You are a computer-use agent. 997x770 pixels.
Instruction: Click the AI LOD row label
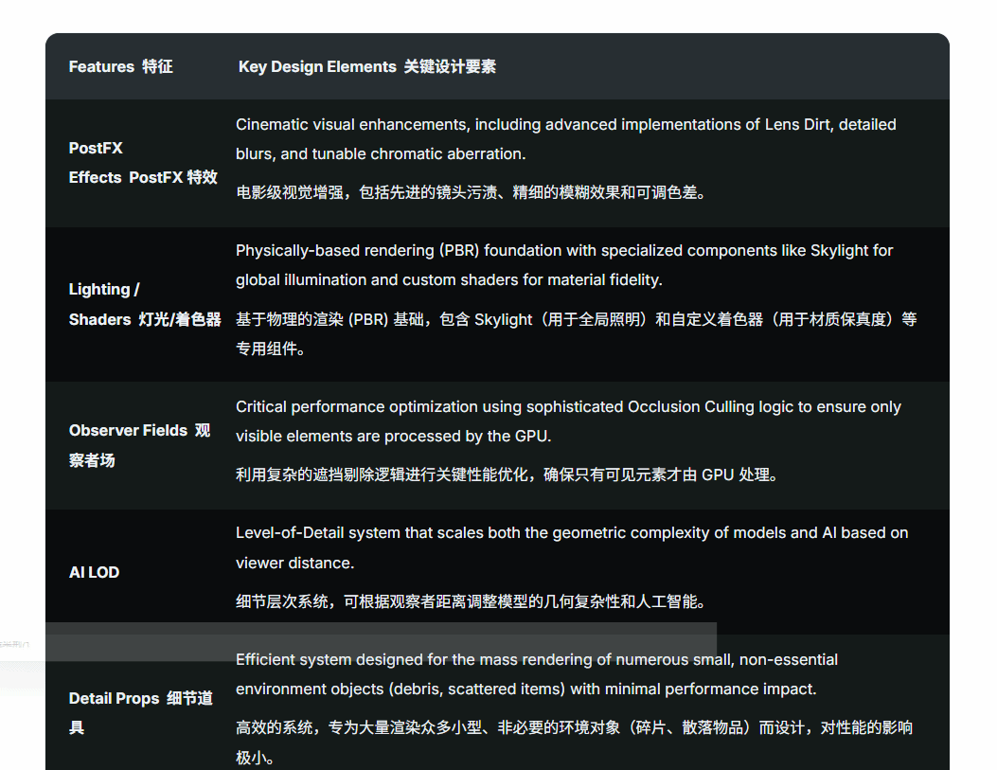click(x=94, y=572)
